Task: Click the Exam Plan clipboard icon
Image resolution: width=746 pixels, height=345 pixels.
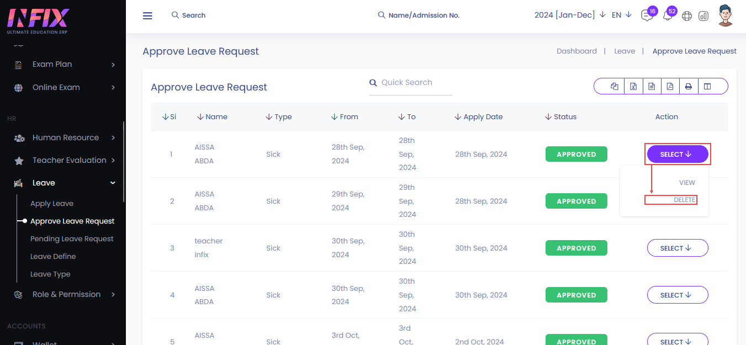Action: [x=19, y=65]
